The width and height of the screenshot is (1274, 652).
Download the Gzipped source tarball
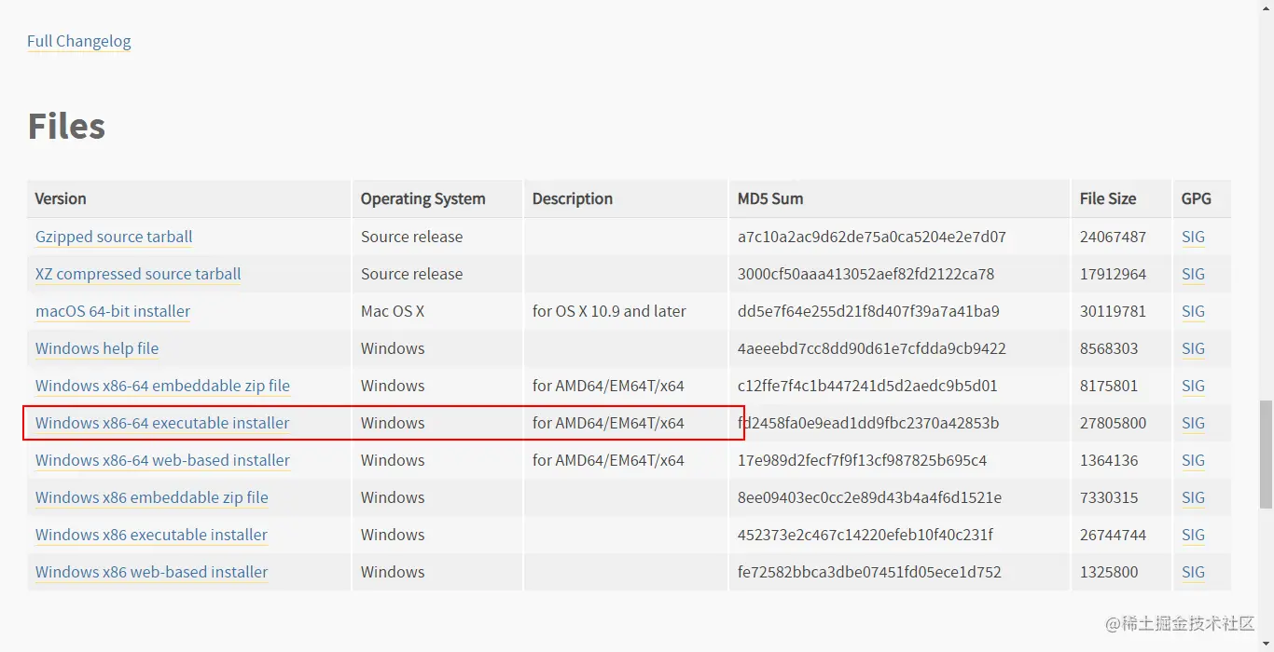(x=114, y=237)
